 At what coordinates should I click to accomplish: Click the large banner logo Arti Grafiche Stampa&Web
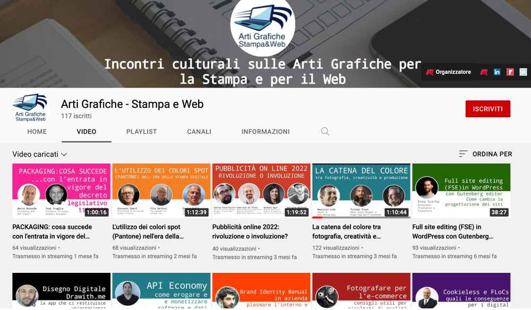coord(262,27)
